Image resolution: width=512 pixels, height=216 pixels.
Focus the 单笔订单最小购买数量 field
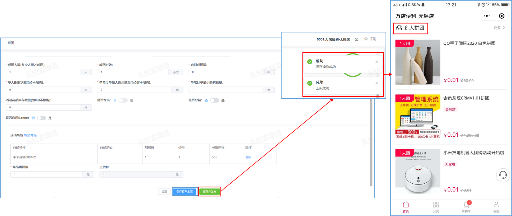pyautogui.click(x=226, y=90)
